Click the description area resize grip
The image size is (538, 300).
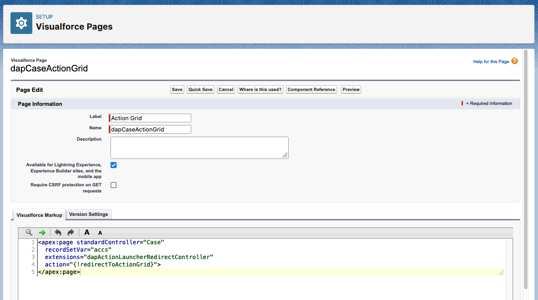285,155
